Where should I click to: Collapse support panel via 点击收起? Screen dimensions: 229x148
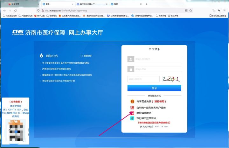tap(16, 102)
